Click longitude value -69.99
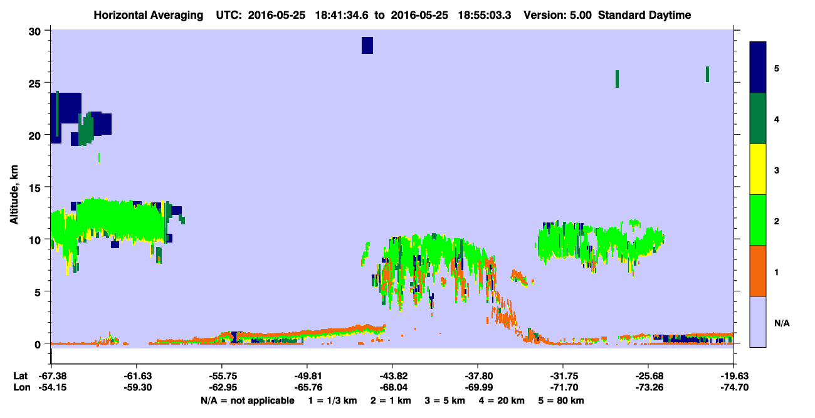The width and height of the screenshot is (815, 418). click(478, 387)
